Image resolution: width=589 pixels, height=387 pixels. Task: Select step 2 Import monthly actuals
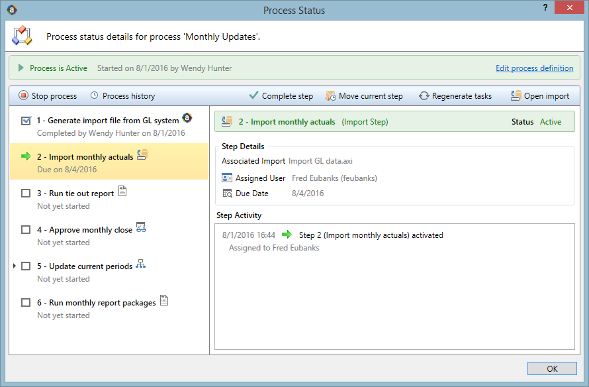pyautogui.click(x=109, y=161)
